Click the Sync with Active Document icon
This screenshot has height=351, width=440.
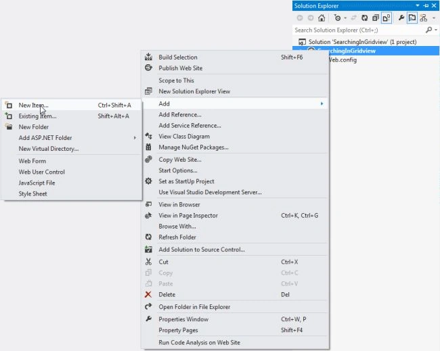(x=353, y=18)
